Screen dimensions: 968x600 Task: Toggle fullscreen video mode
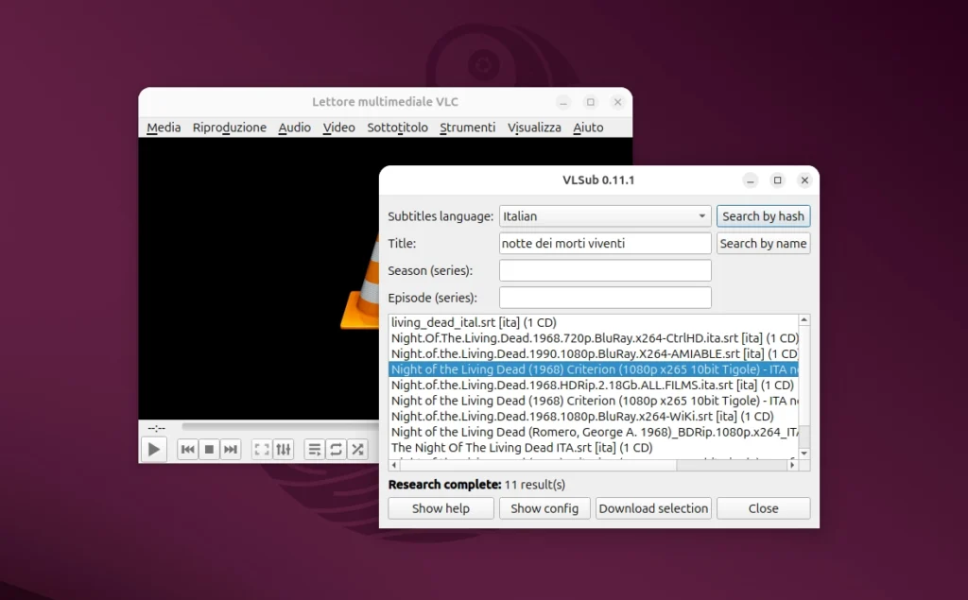click(x=262, y=449)
